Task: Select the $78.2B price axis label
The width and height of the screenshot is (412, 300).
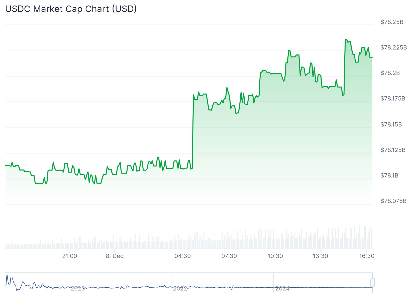Action: [x=390, y=73]
